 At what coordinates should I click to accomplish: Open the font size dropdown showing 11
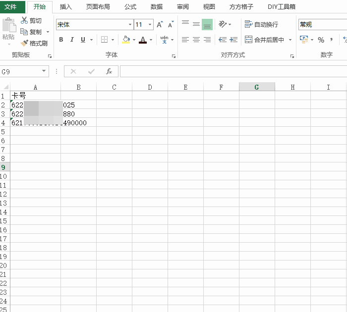(x=150, y=25)
